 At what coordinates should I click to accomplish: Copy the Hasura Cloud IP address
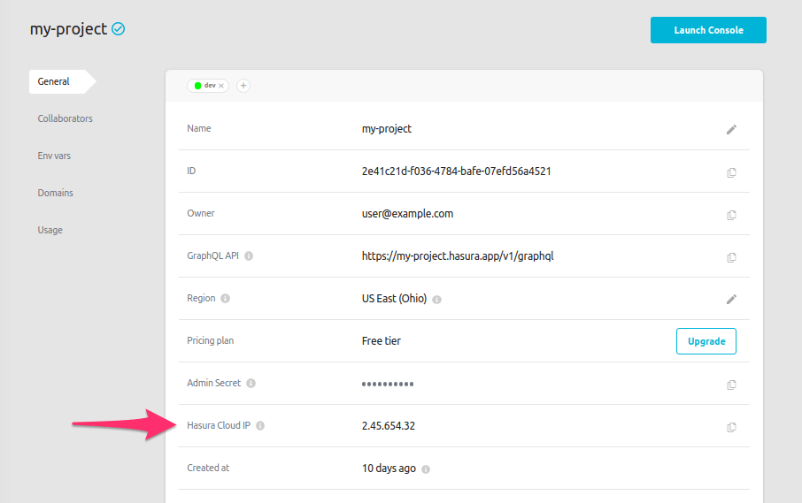click(731, 427)
